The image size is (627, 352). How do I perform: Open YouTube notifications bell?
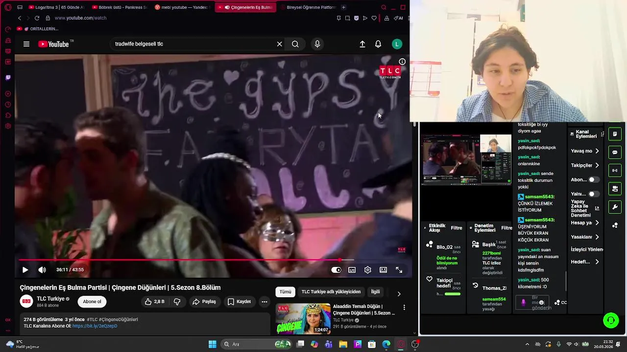click(x=378, y=44)
